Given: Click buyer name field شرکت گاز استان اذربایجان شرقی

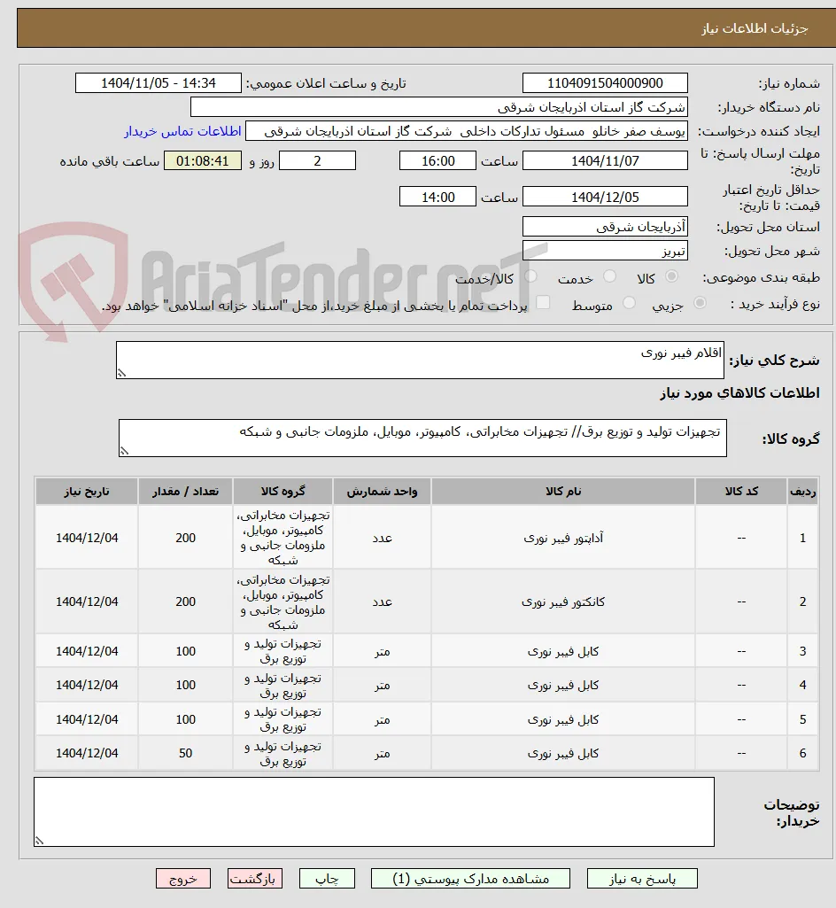Looking at the screenshot, I should pos(439,107).
